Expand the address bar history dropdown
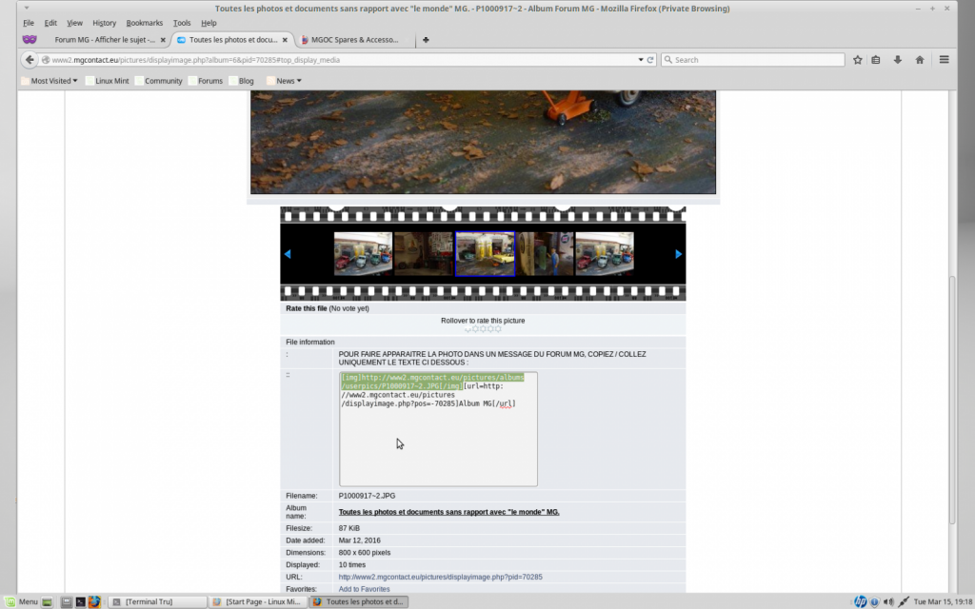975x609 pixels. click(641, 60)
